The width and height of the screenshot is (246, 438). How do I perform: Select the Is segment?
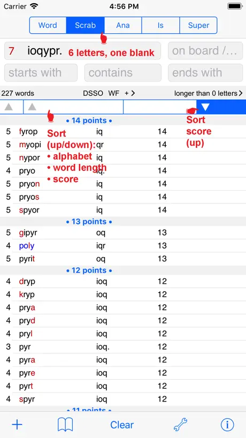click(x=160, y=25)
